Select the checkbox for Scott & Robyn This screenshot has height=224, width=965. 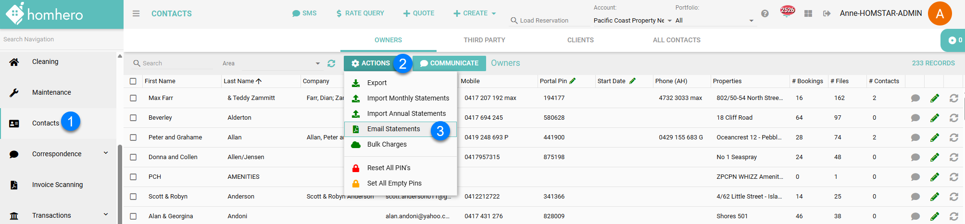pos(133,197)
